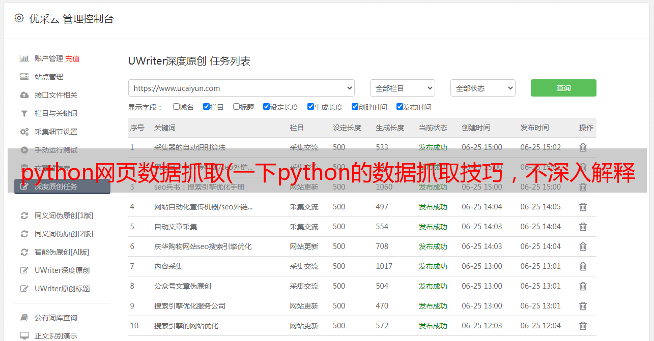Click keyword 公众号文章伪原创
The height and width of the screenshot is (341, 654).
[183, 286]
